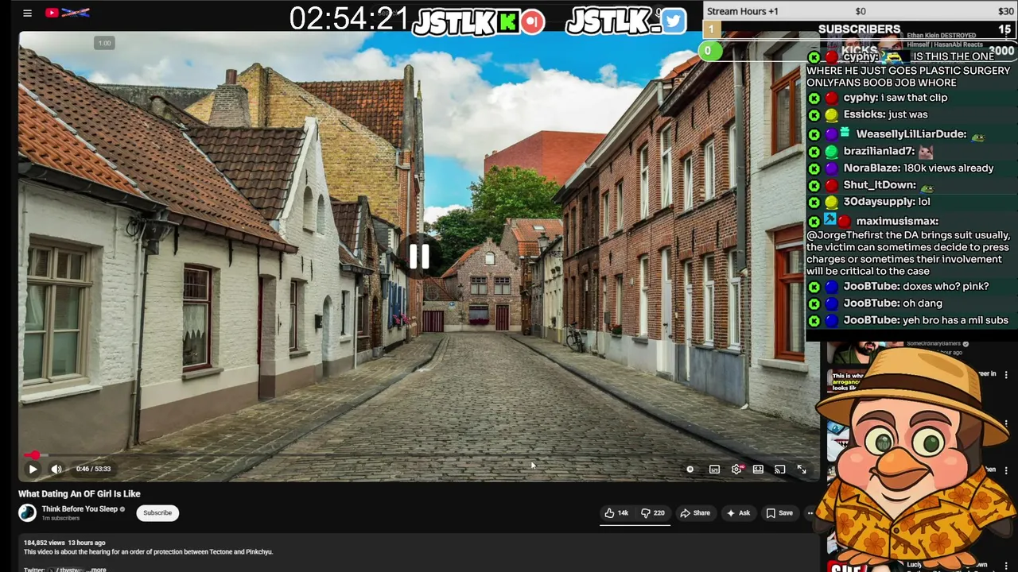Click chat message 'yeh bro has a mil subs'

[x=956, y=320]
